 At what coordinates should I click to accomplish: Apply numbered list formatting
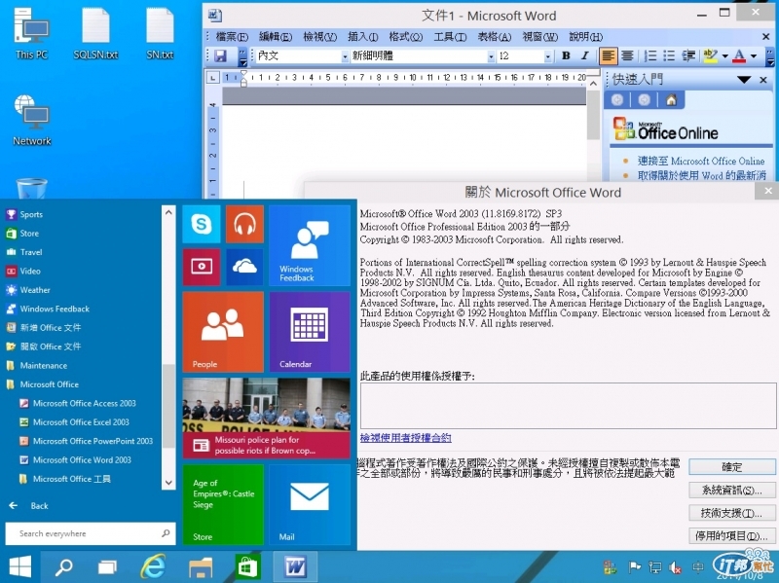pos(649,55)
